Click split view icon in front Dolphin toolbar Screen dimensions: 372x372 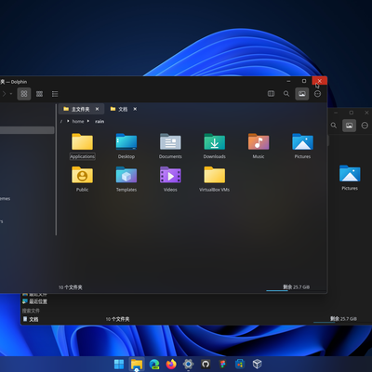271,94
